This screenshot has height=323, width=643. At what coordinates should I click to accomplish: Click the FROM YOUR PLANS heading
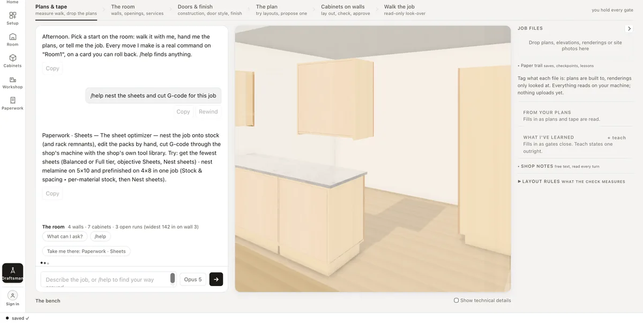coord(547,113)
